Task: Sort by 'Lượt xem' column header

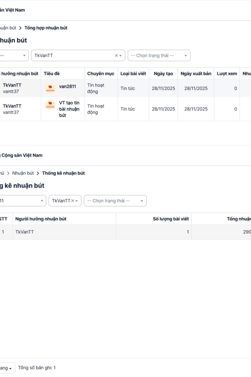Action: click(x=227, y=74)
